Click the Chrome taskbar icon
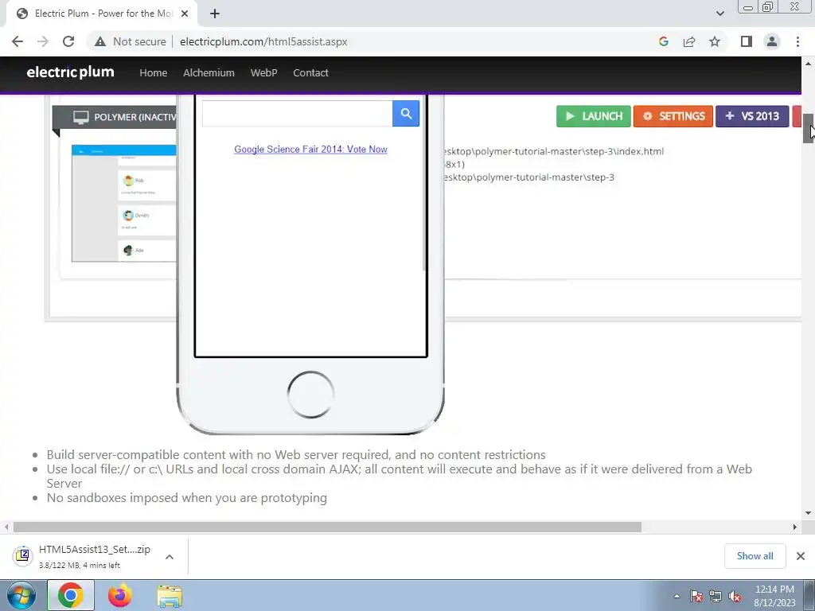This screenshot has width=815, height=611. (x=71, y=595)
